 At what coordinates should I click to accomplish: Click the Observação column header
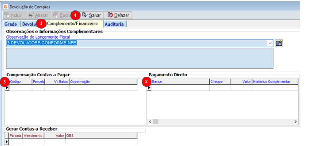point(103,81)
